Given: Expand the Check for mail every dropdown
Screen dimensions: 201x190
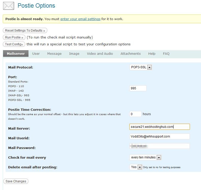Looking at the screenshot, I should [x=145, y=157].
